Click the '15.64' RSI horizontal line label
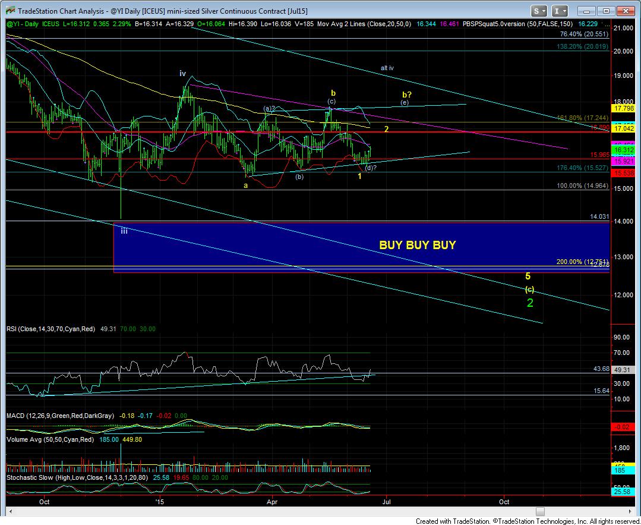Viewport: 641px width, 525px height. point(601,391)
